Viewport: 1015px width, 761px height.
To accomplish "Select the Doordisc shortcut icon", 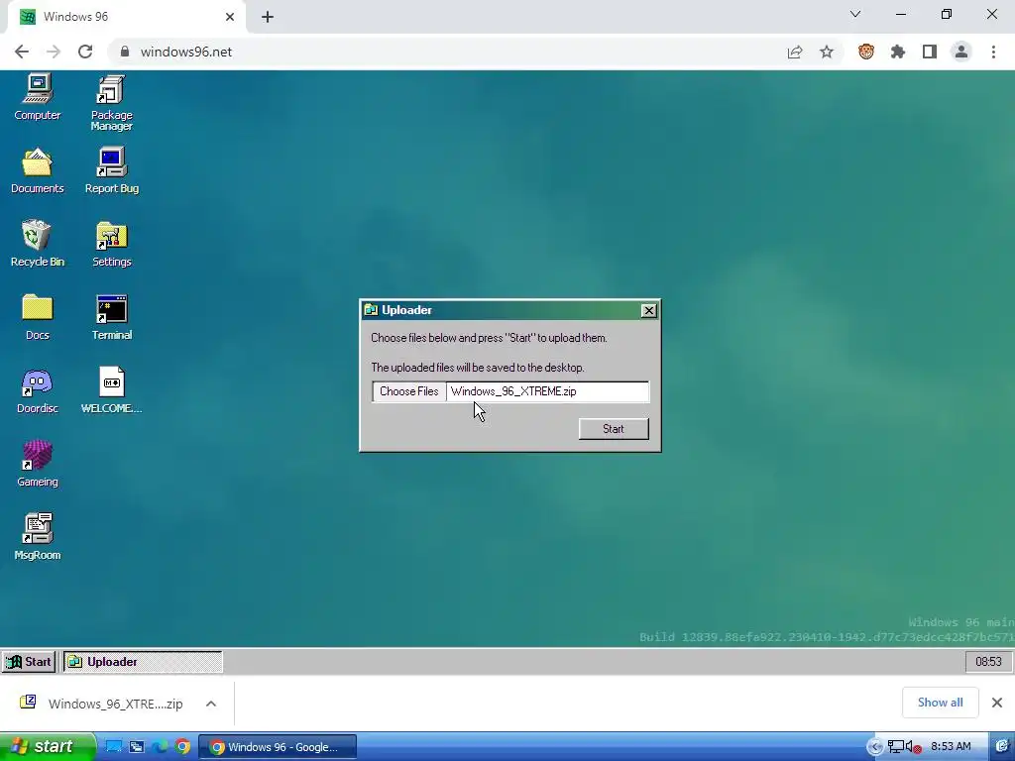I will [37, 390].
